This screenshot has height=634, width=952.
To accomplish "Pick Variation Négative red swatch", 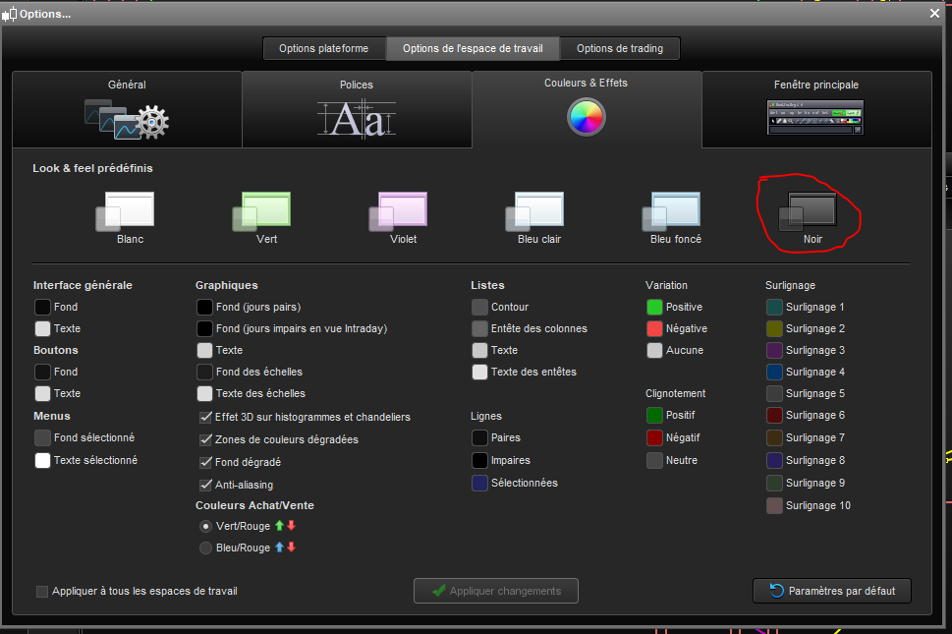I will click(654, 328).
